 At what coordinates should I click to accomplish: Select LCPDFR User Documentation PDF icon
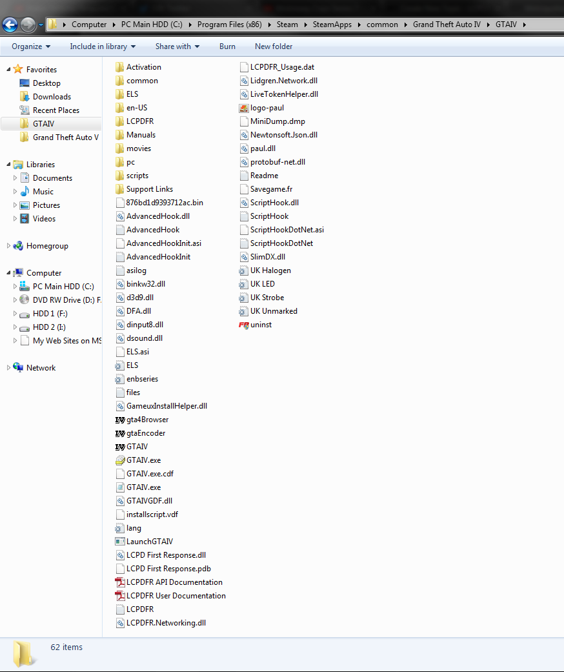pyautogui.click(x=120, y=596)
